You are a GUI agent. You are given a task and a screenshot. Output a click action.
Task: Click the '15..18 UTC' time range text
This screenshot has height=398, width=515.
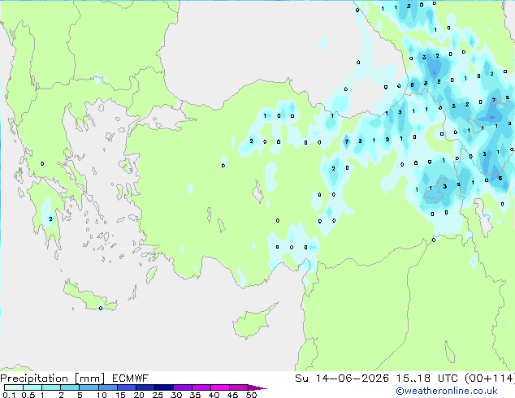coord(427,379)
